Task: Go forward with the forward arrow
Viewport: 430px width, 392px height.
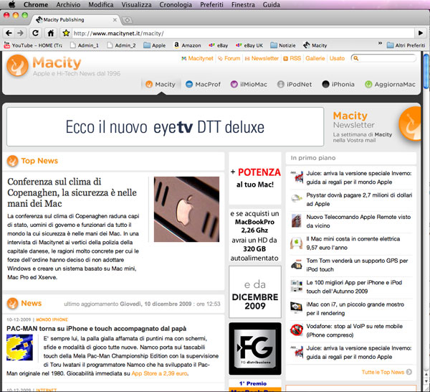Action: point(20,33)
